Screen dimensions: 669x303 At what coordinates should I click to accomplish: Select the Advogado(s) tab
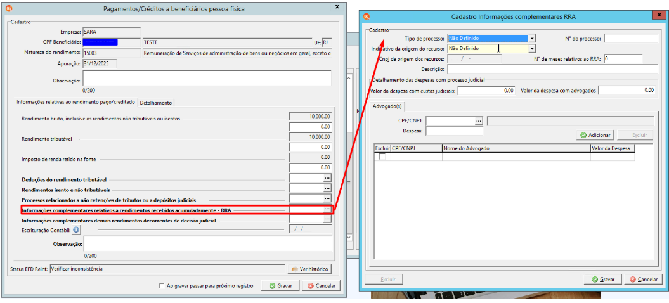pyautogui.click(x=387, y=106)
